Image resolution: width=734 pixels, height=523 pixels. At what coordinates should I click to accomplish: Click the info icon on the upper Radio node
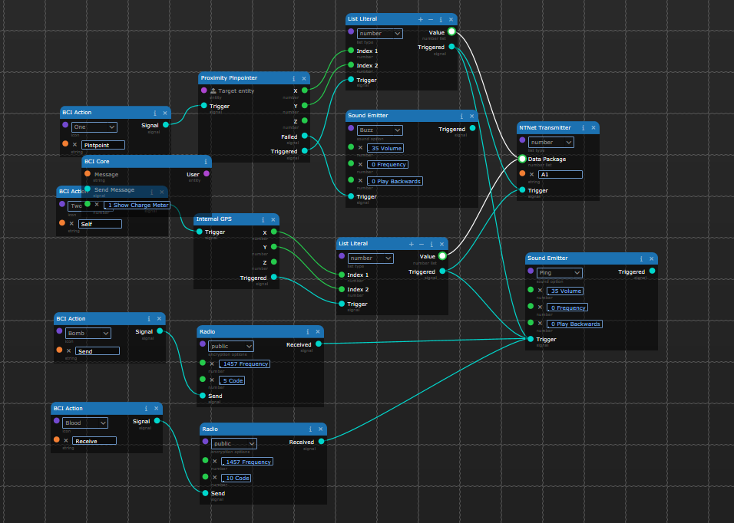click(x=309, y=331)
